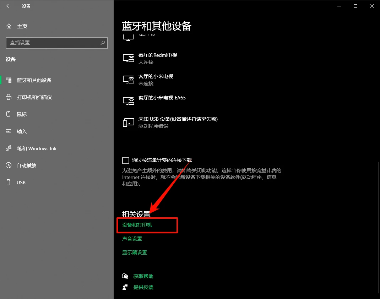Click the vertical scrollbar thumb
The width and height of the screenshot is (380, 299).
tap(379, 227)
